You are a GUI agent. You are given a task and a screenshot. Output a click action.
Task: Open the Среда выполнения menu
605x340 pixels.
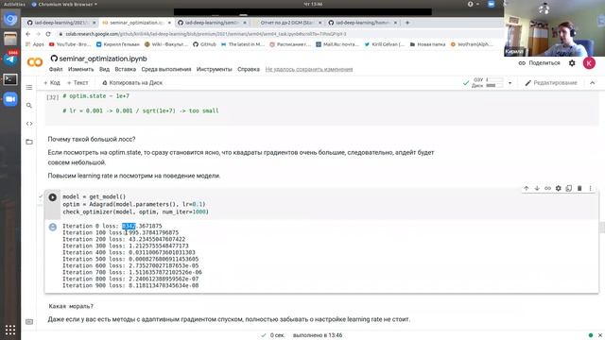pos(166,69)
